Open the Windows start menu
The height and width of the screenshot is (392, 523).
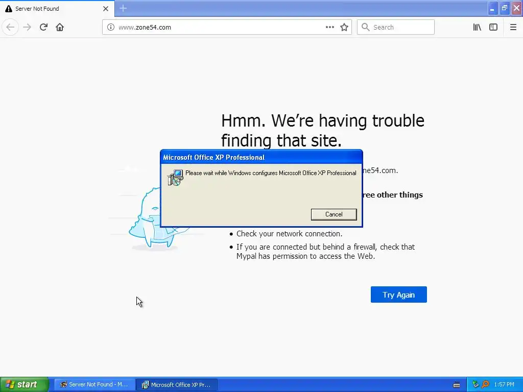tap(24, 385)
